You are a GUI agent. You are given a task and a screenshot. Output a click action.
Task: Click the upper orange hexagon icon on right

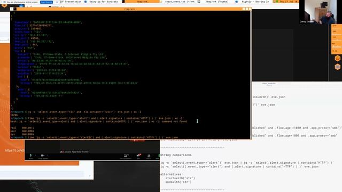point(337,58)
